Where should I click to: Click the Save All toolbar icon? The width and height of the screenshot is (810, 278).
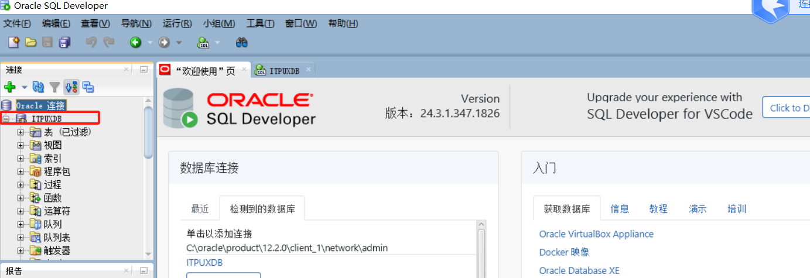point(64,42)
